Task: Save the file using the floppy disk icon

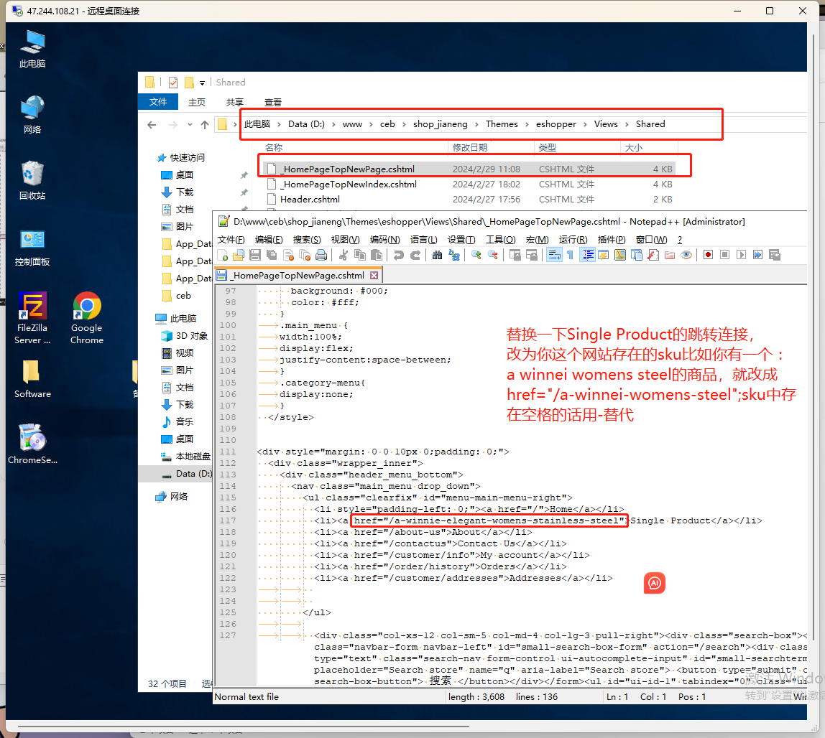Action: point(254,255)
